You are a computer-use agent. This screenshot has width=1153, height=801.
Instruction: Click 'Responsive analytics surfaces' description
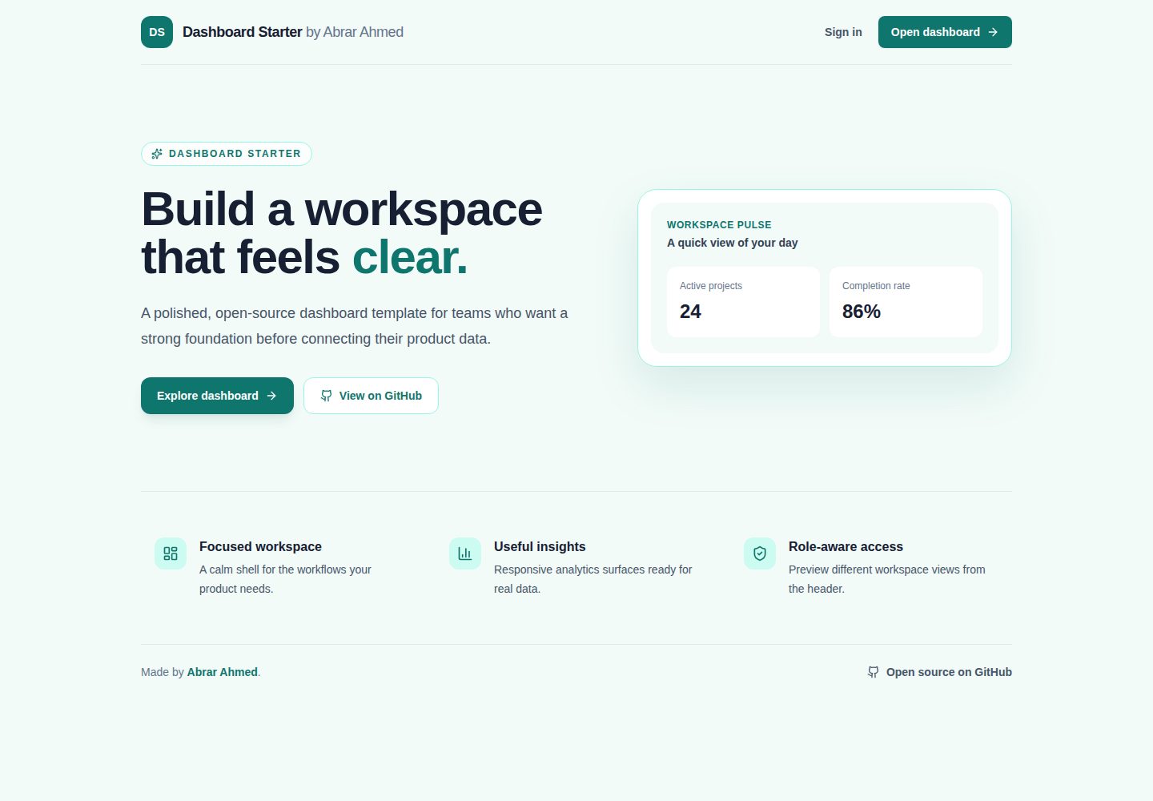pos(593,579)
